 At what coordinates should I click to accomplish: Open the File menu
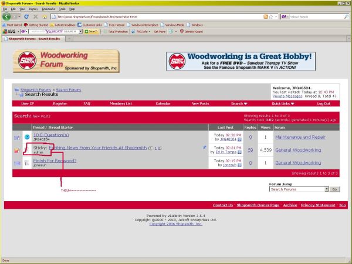pyautogui.click(x=5, y=9)
